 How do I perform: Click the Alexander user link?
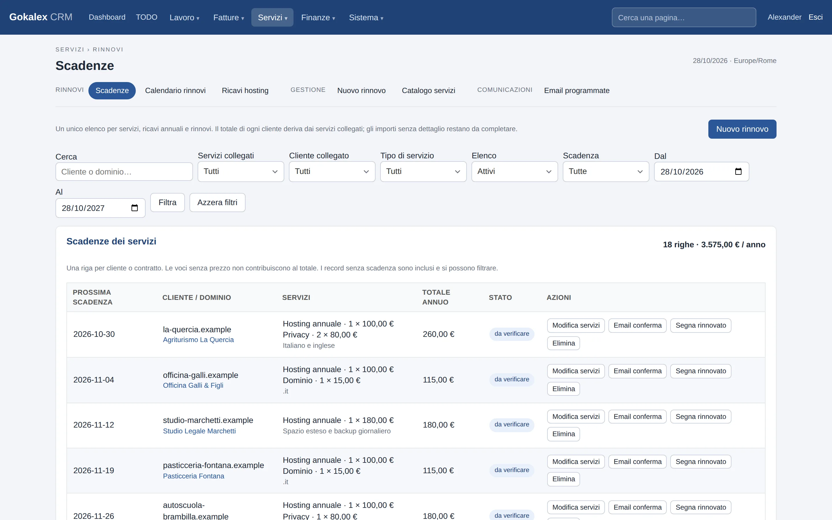[784, 17]
